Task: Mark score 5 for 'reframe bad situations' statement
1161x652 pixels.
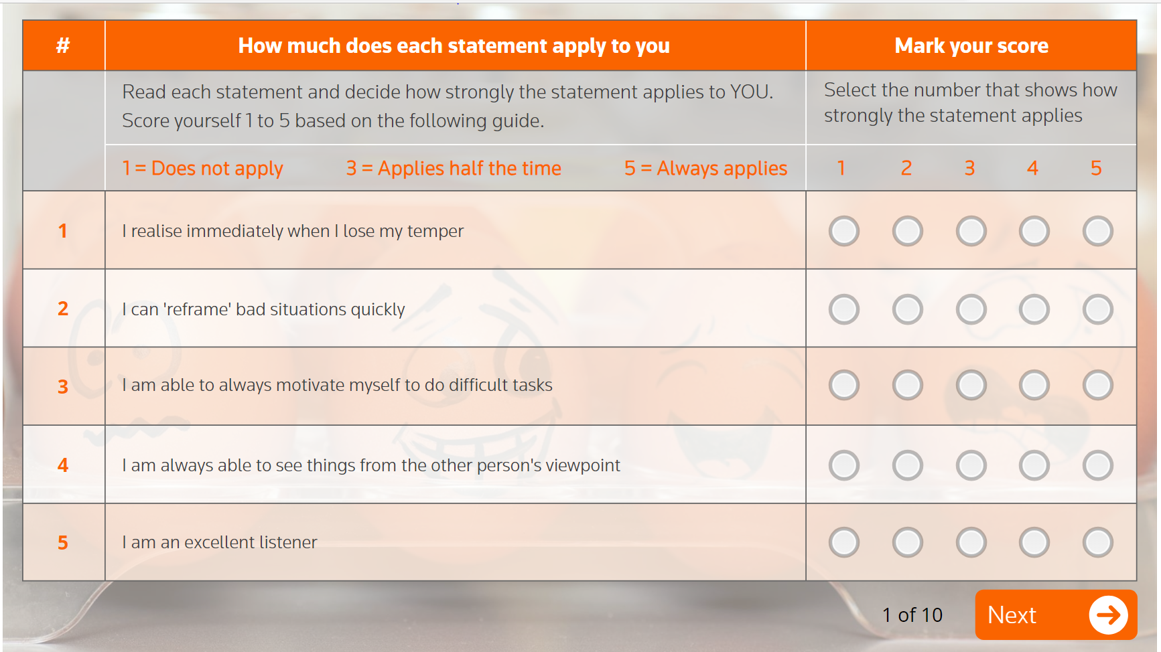Action: [x=1097, y=309]
